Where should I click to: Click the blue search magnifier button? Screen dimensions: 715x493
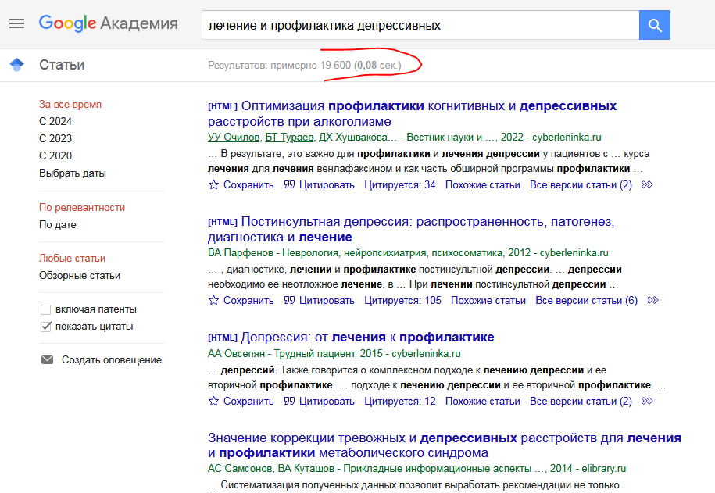click(x=656, y=24)
